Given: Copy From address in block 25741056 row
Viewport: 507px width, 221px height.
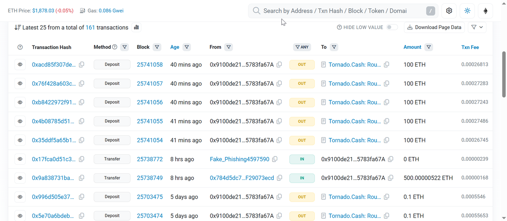Looking at the screenshot, I should click(279, 102).
